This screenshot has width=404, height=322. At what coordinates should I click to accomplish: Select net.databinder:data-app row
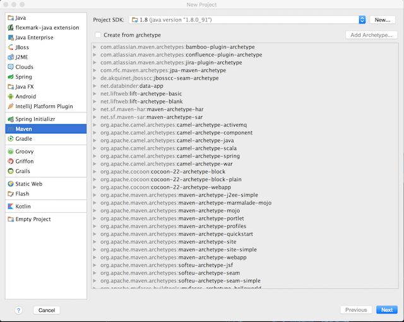(245, 86)
